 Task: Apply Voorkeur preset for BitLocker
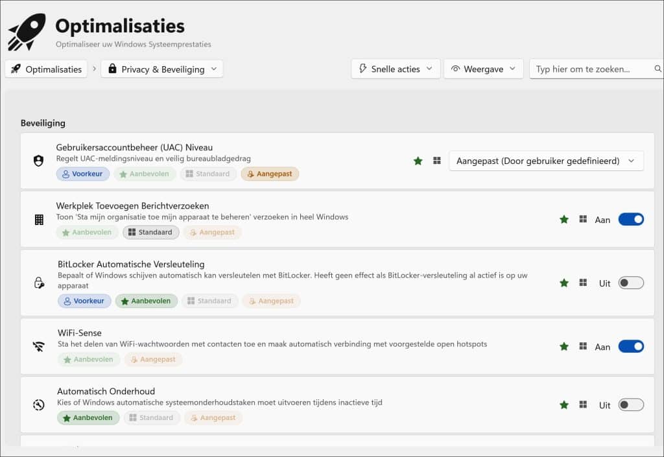pyautogui.click(x=84, y=301)
